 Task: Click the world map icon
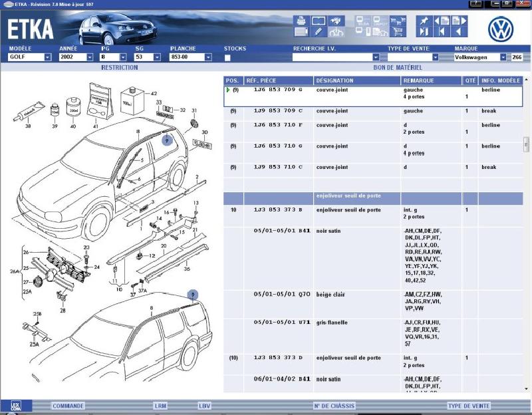point(336,21)
